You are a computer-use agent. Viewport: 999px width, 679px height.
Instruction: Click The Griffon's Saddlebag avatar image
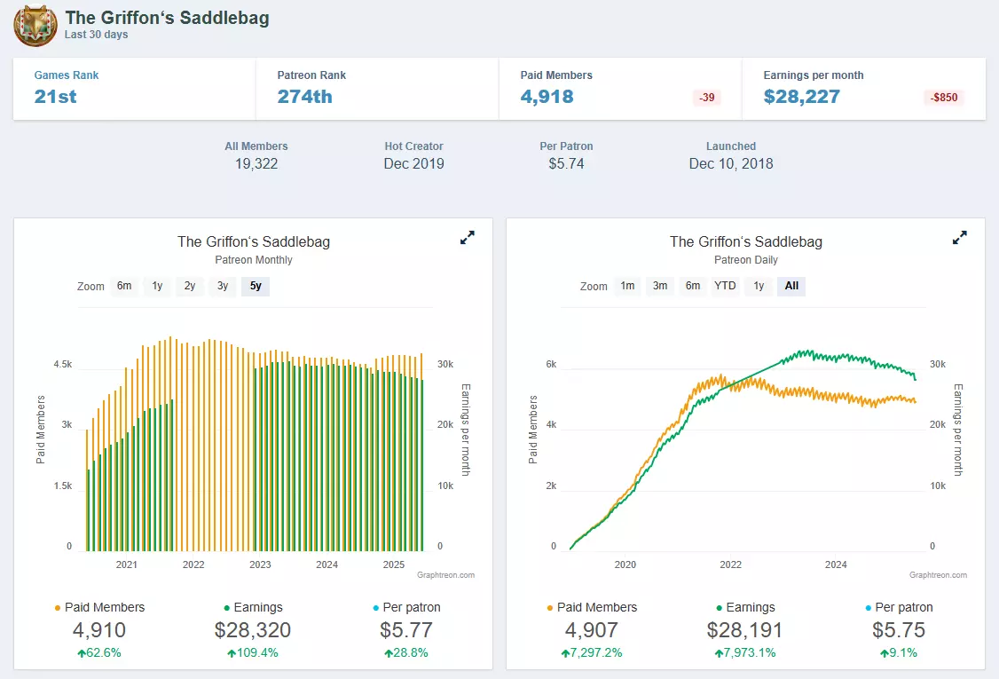pyautogui.click(x=35, y=26)
